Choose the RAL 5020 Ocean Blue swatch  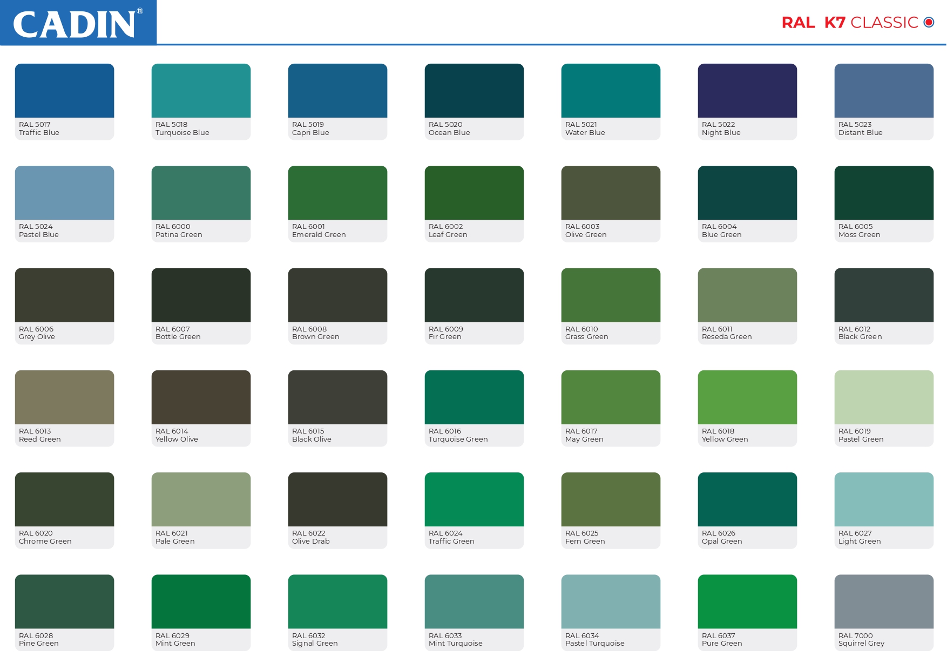coord(474,91)
